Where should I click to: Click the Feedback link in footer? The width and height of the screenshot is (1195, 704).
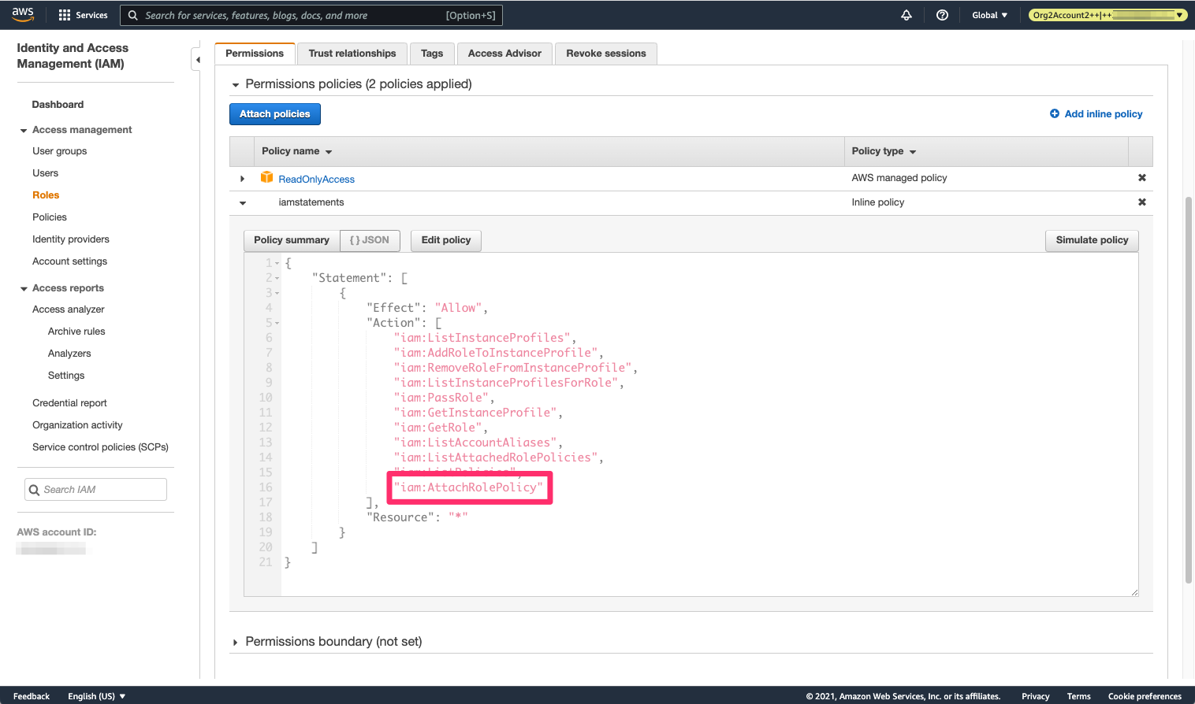[32, 696]
